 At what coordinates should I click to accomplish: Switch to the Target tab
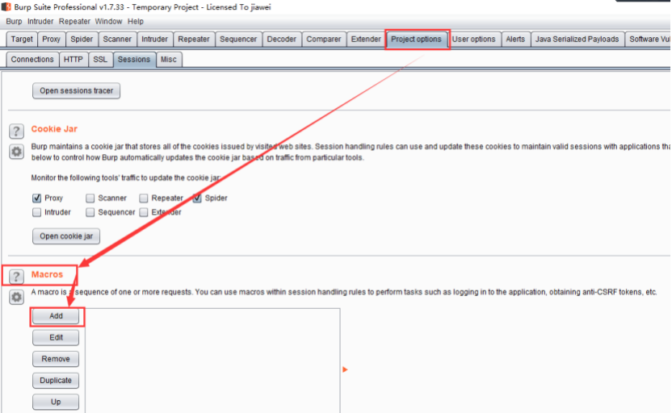[x=22, y=39]
